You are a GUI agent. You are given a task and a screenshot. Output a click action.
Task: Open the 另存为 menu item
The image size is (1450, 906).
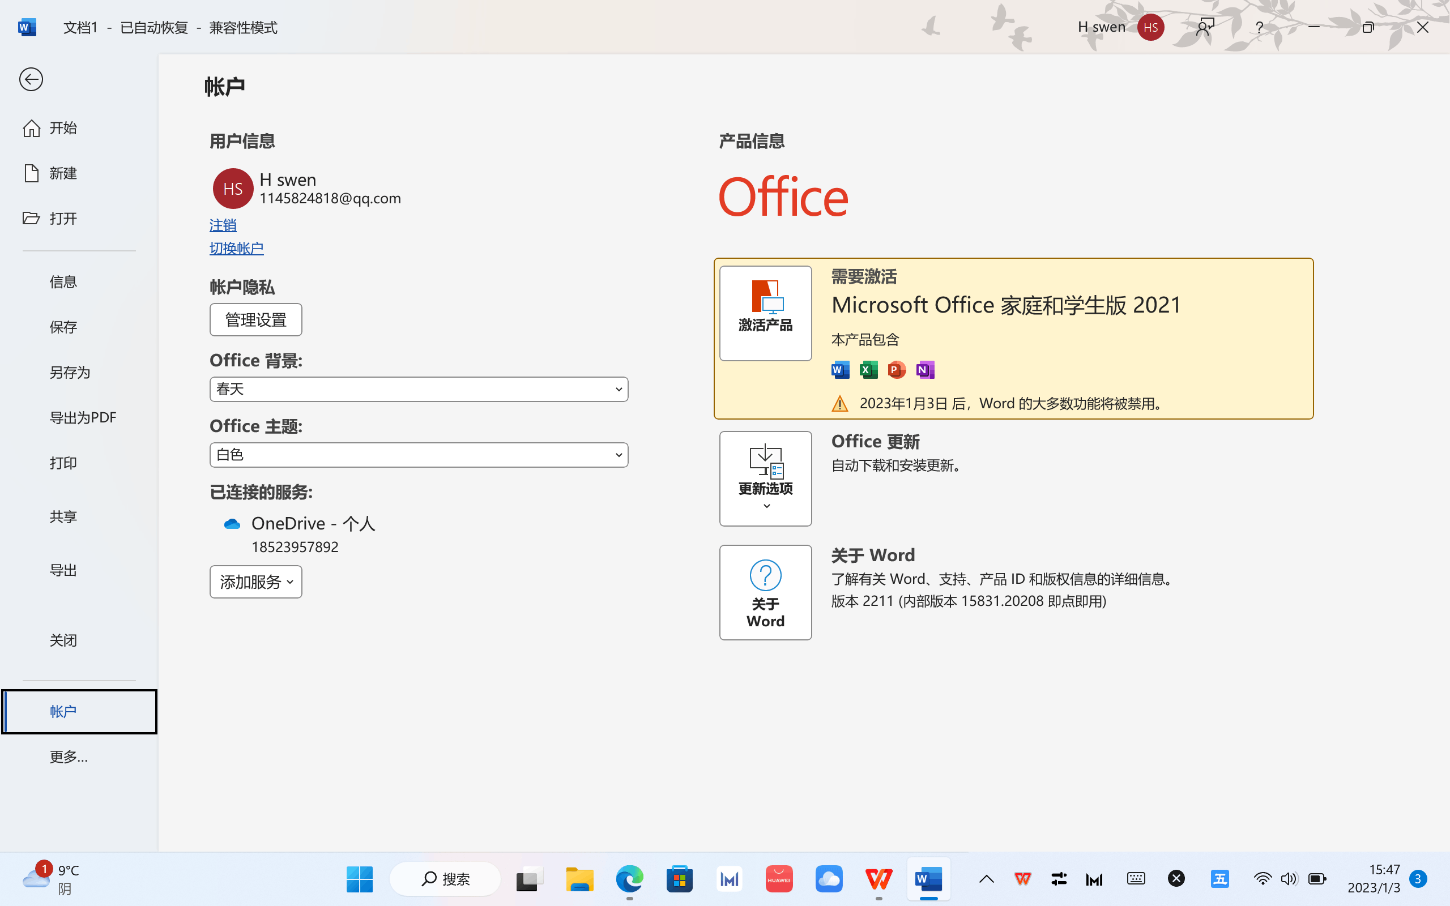70,372
